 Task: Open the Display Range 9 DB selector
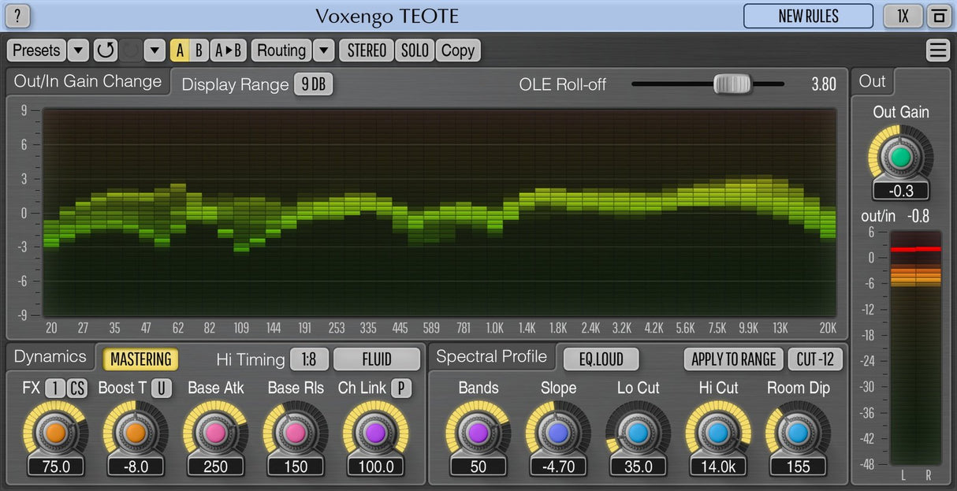pyautogui.click(x=313, y=84)
